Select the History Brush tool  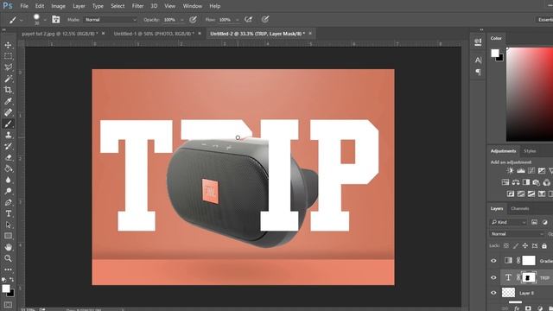coord(8,146)
